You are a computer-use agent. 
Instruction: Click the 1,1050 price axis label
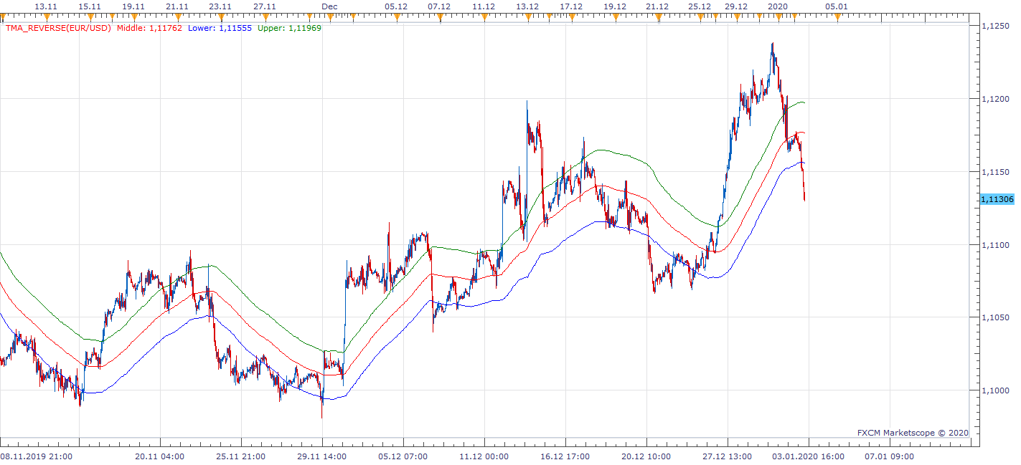tap(995, 317)
